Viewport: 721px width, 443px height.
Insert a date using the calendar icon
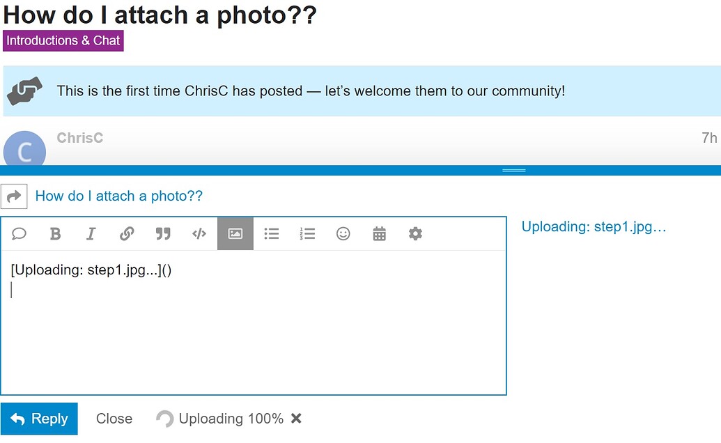click(380, 234)
